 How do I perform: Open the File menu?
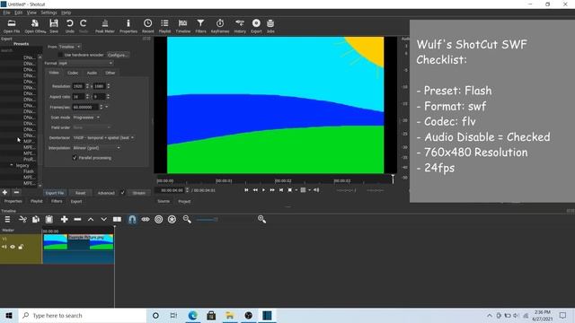pyautogui.click(x=6, y=13)
